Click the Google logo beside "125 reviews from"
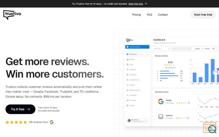The image size is (219, 137). point(52,122)
